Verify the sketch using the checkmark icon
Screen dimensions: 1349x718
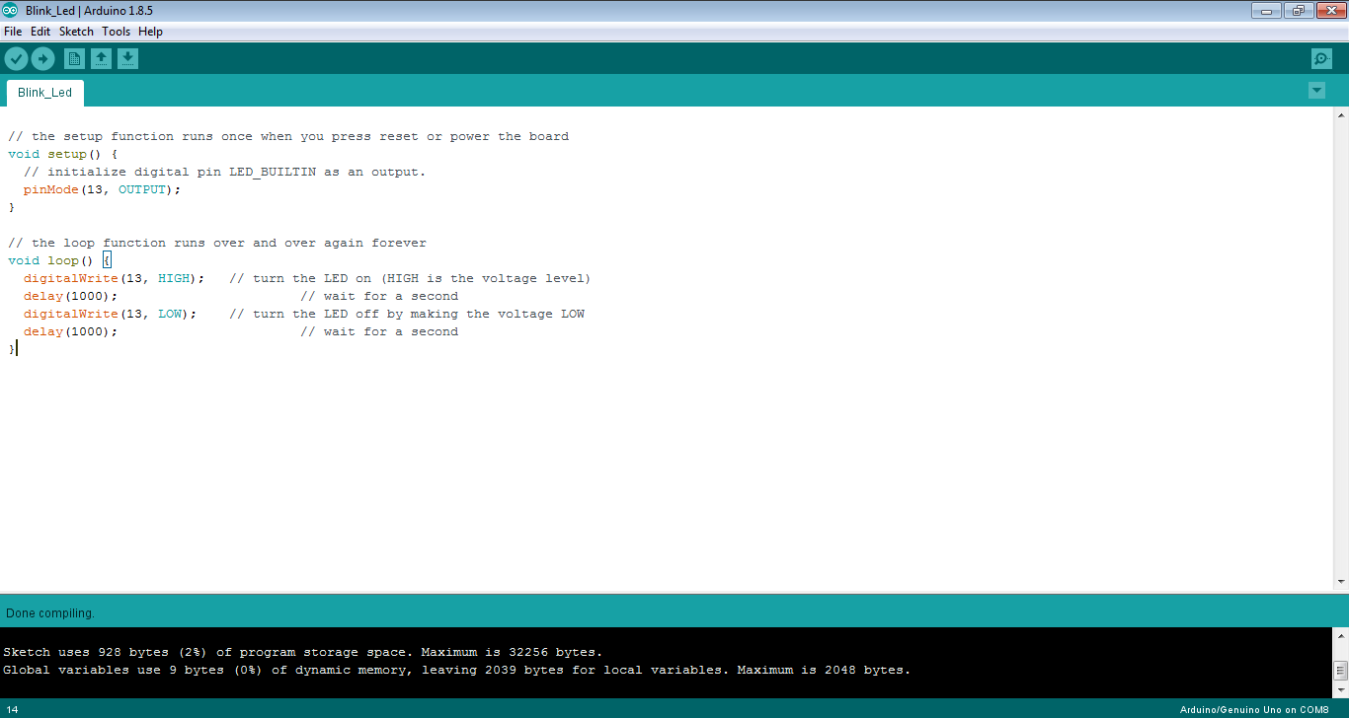[x=16, y=58]
